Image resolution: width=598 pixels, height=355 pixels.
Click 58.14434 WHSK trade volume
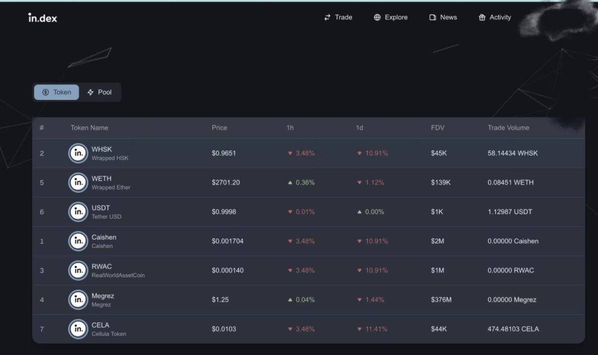coord(513,153)
